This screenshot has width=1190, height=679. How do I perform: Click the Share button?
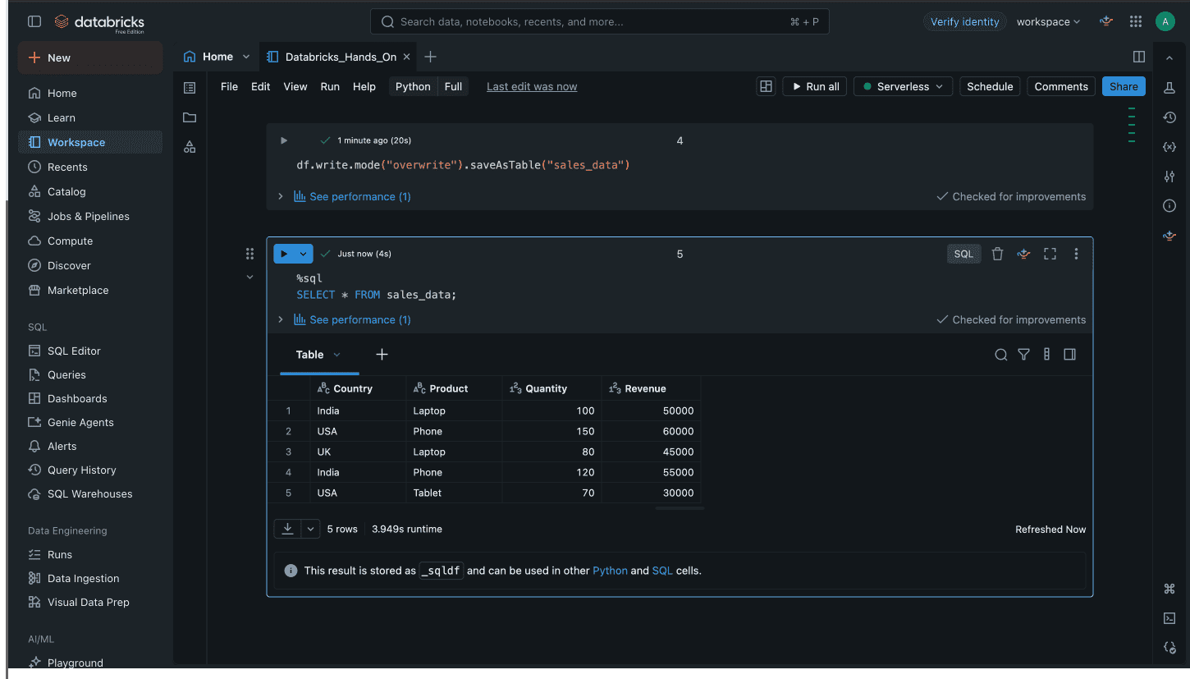coord(1124,87)
